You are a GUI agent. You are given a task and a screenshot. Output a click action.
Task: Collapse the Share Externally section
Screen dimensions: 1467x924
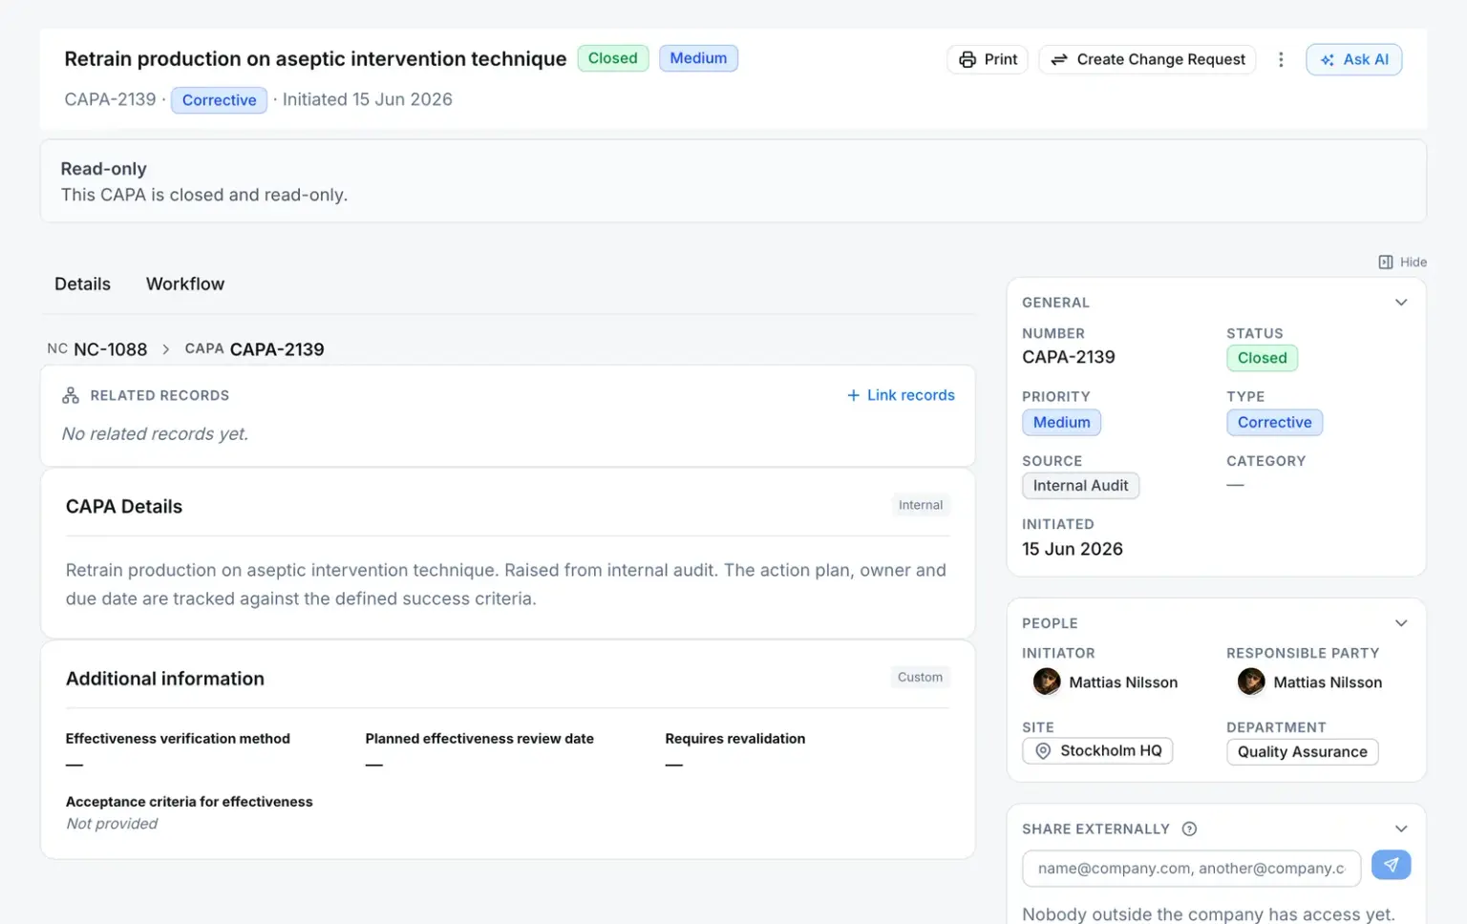(1400, 829)
